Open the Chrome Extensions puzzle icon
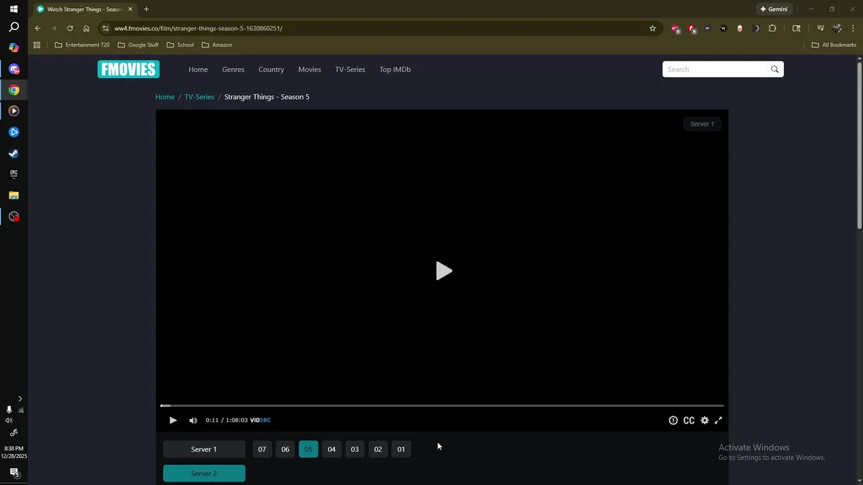Image resolution: width=863 pixels, height=485 pixels. click(773, 28)
